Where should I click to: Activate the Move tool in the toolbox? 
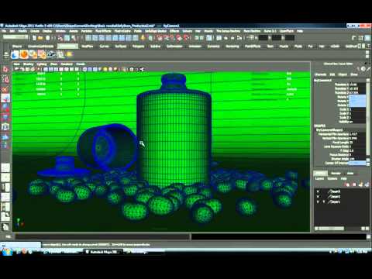pyautogui.click(x=5, y=98)
